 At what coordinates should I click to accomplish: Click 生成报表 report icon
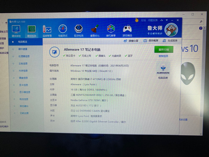pyautogui.click(x=164, y=41)
